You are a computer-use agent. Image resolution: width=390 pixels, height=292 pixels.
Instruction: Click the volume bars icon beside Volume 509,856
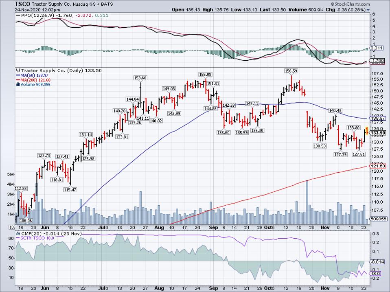pos(18,84)
